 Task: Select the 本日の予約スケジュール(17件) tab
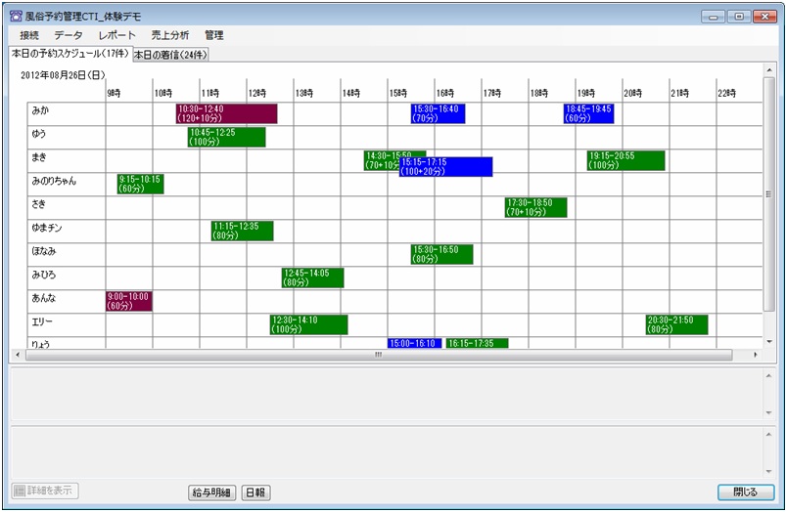pyautogui.click(x=69, y=54)
